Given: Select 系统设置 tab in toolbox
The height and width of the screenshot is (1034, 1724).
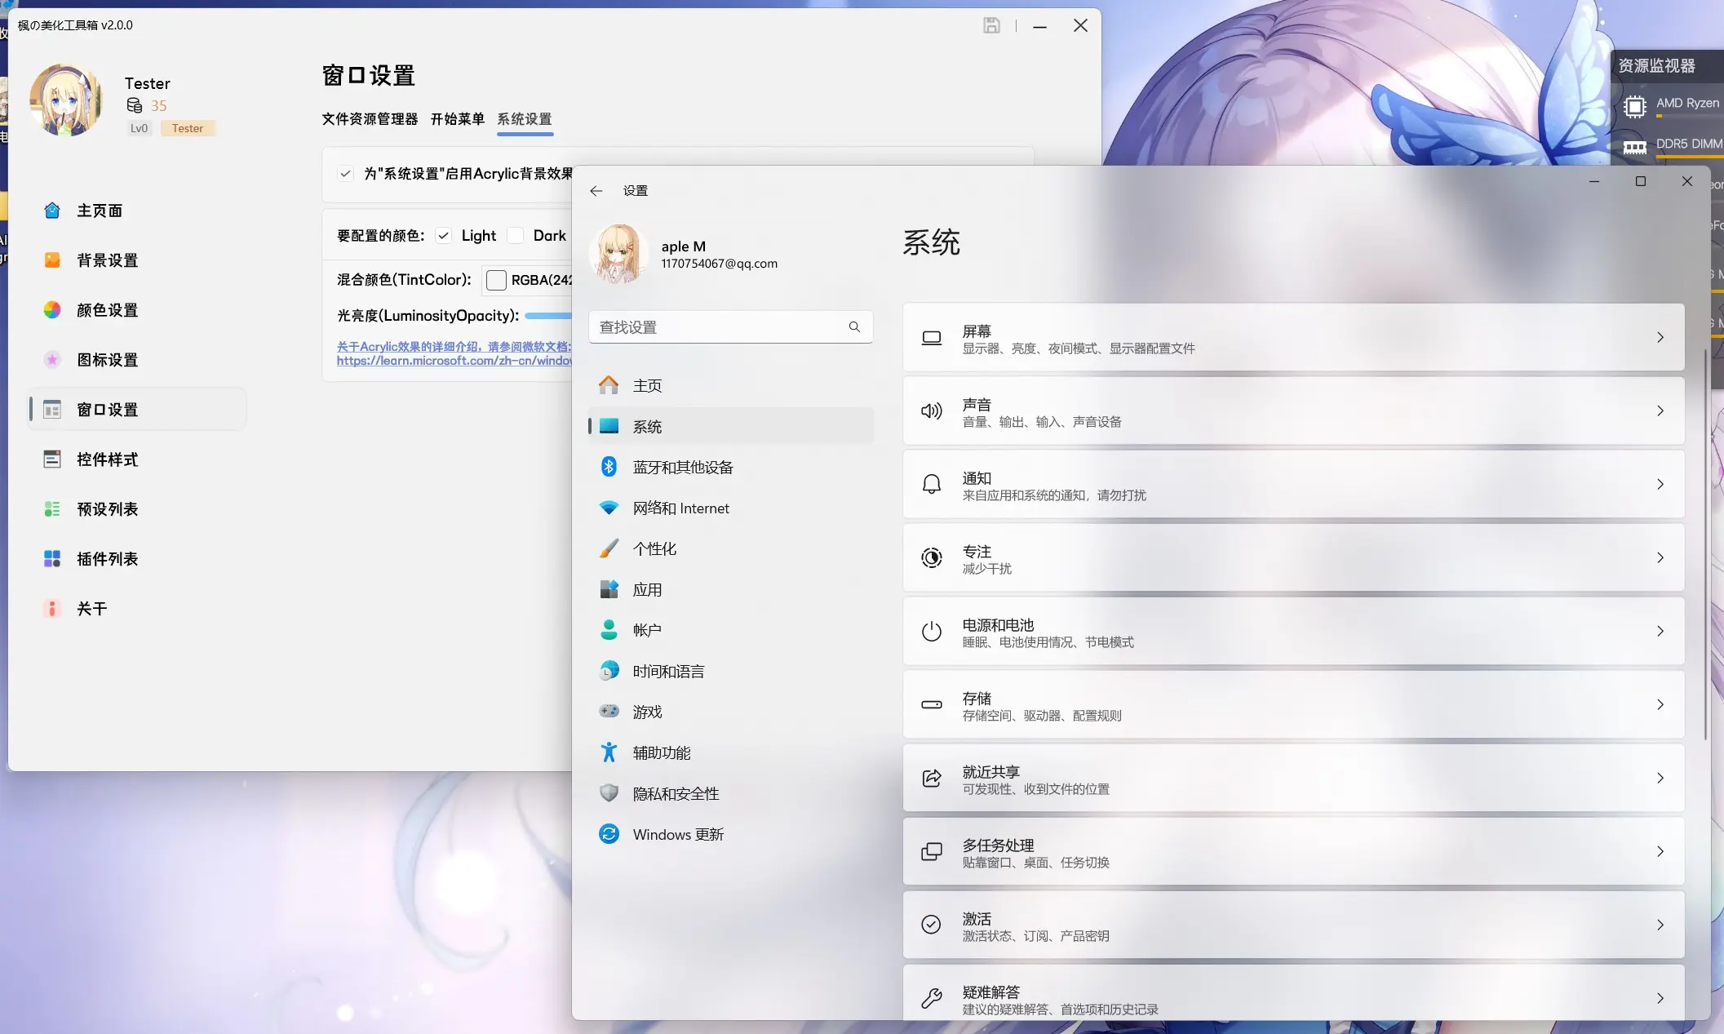Looking at the screenshot, I should [525, 119].
